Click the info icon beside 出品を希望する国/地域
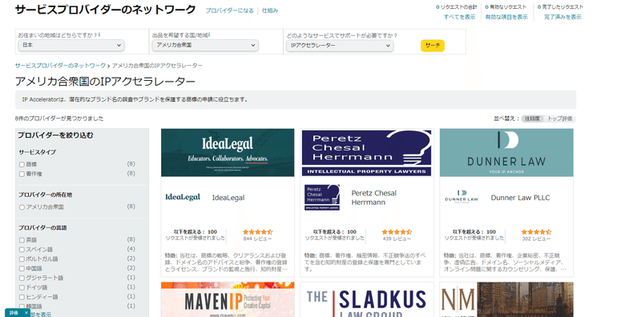Screen dimensions: 641x317 coord(209,35)
